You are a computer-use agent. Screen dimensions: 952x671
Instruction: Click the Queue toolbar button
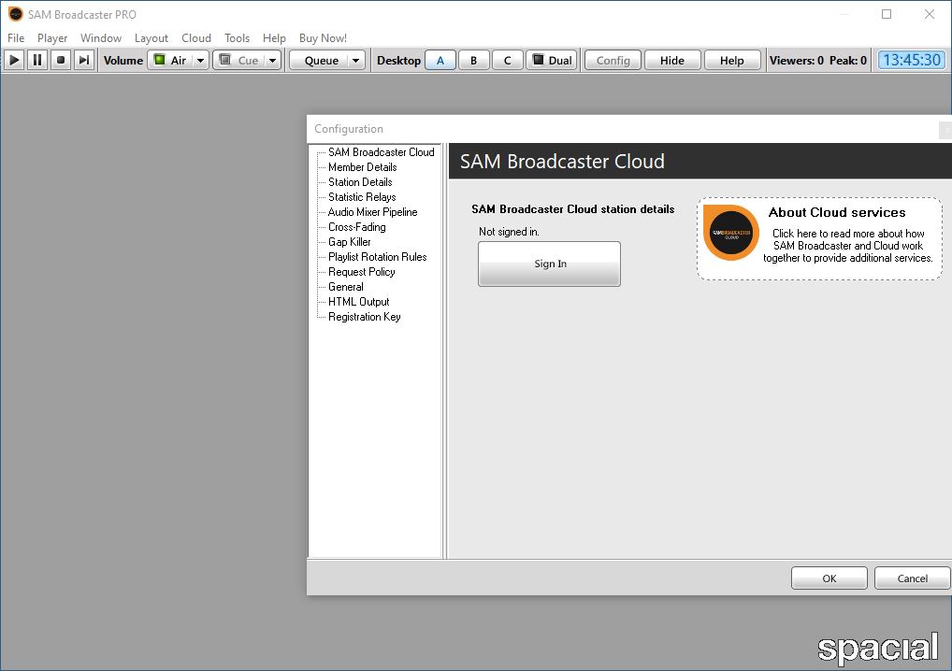(x=319, y=60)
